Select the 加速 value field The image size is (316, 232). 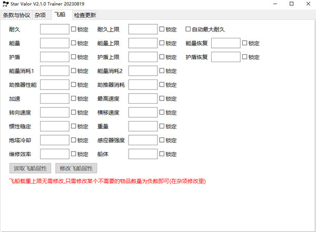click(x=54, y=98)
